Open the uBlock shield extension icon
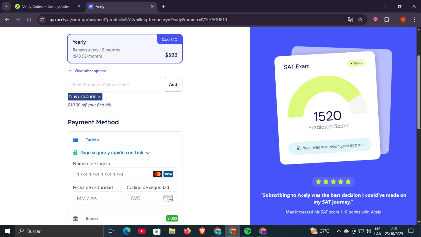The width and height of the screenshot is (421, 237). 376,19
